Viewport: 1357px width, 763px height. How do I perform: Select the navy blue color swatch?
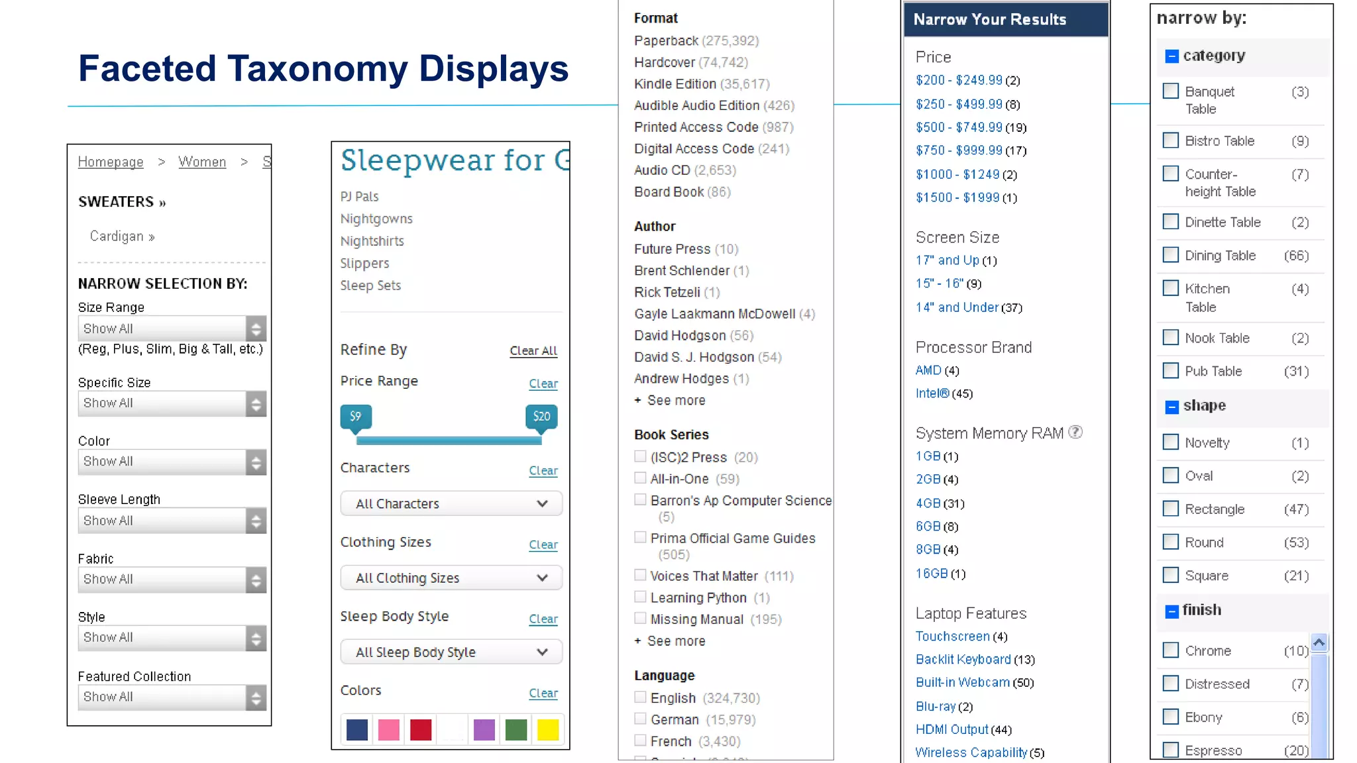tap(357, 729)
